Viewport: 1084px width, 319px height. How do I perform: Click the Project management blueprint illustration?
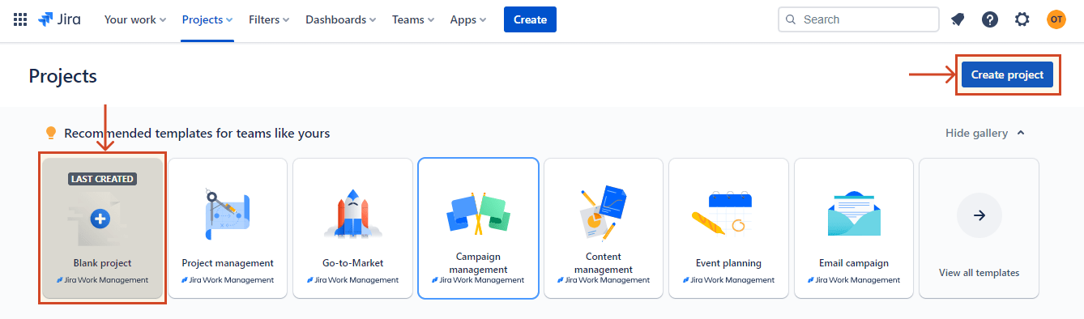[228, 214]
